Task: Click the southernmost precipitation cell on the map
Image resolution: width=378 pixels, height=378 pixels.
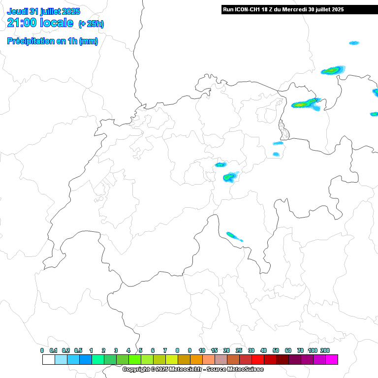Action: point(234,236)
